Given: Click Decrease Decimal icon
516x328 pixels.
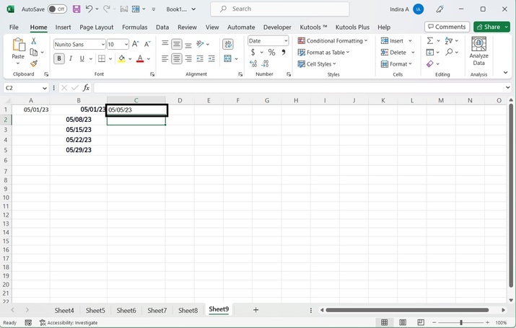Looking at the screenshot, I should 265,63.
